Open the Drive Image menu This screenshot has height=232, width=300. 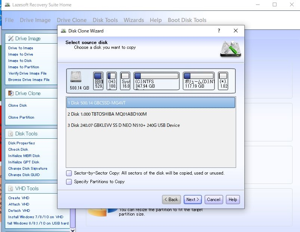[x=35, y=20]
